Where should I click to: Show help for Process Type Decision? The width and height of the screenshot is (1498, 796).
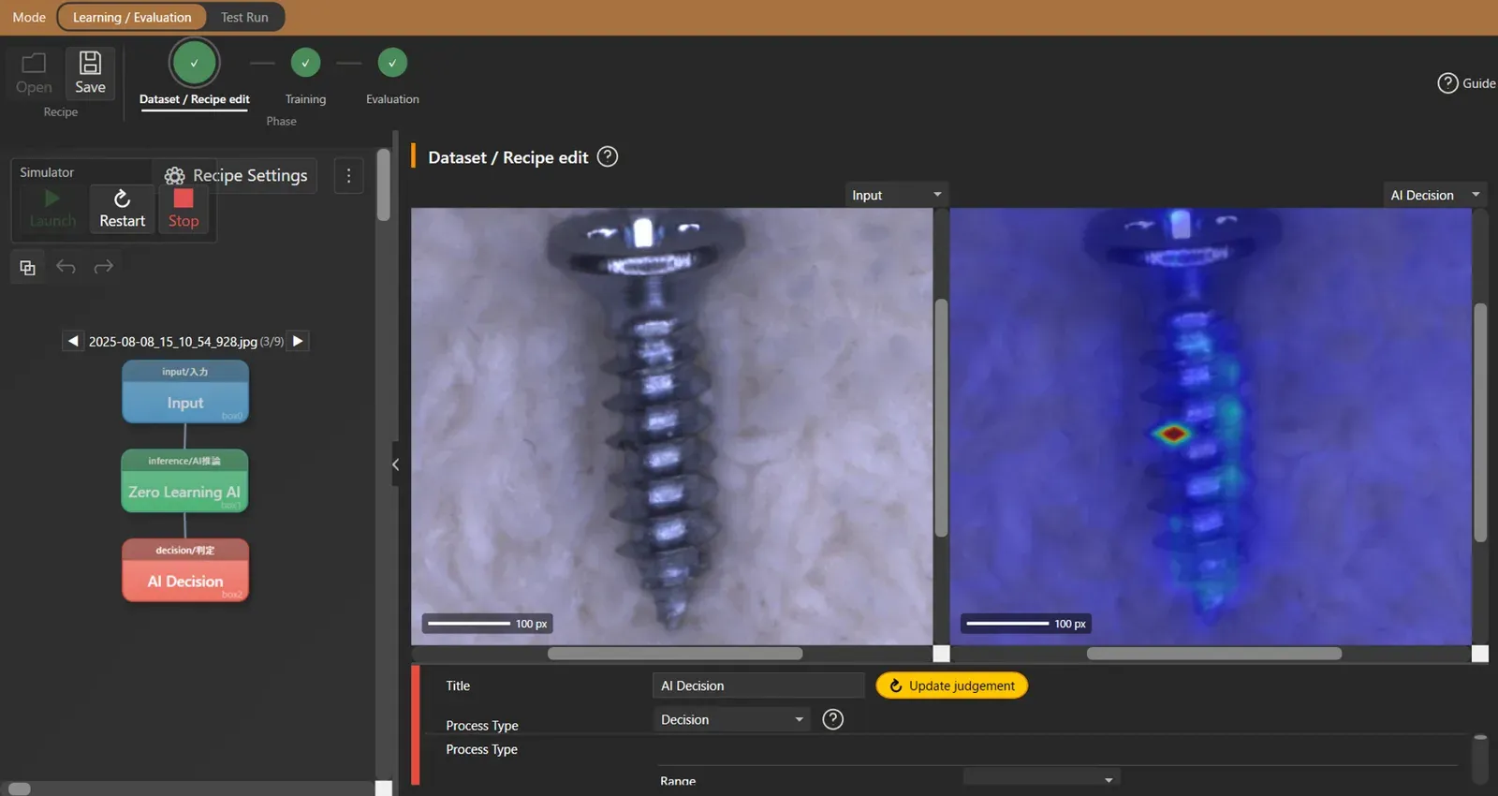832,719
